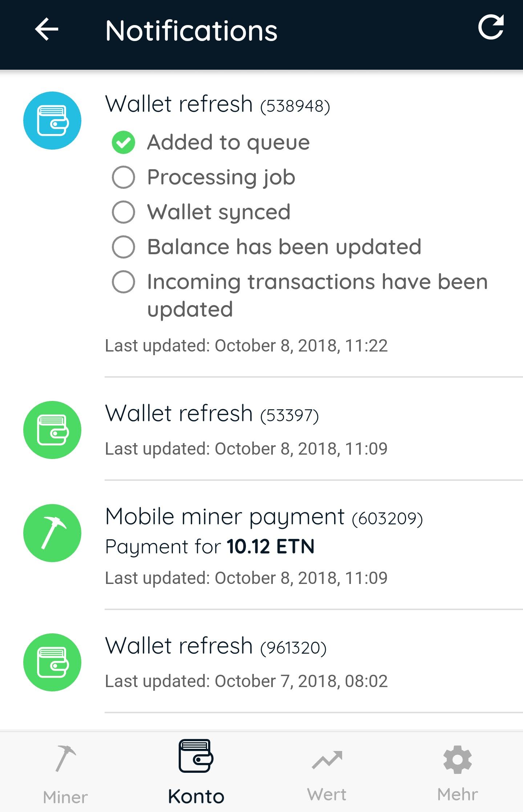Click green checkmark beside Added to queue

tap(123, 142)
